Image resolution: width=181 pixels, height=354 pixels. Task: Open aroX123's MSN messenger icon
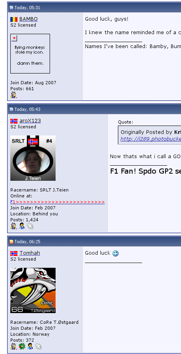(22, 226)
